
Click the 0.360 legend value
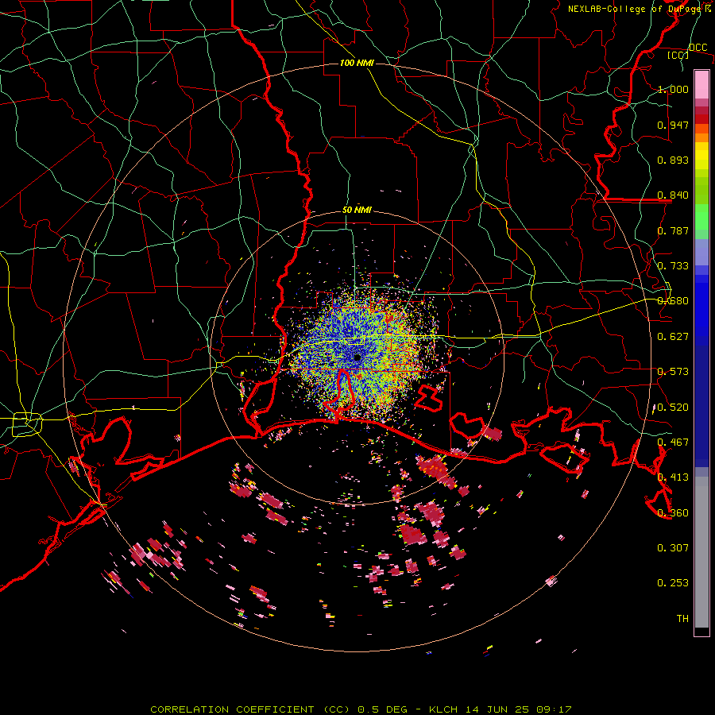(673, 513)
